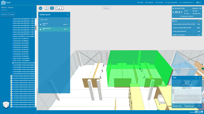Click the Foochi logo icon
The width and height of the screenshot is (204, 114).
click(3, 3)
